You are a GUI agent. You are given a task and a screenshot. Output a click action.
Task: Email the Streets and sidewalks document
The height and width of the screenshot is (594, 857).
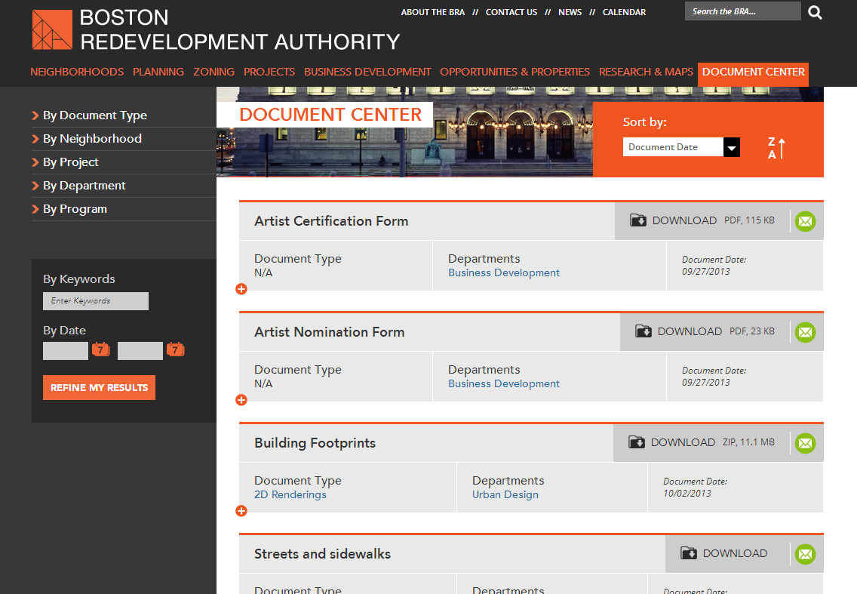805,554
